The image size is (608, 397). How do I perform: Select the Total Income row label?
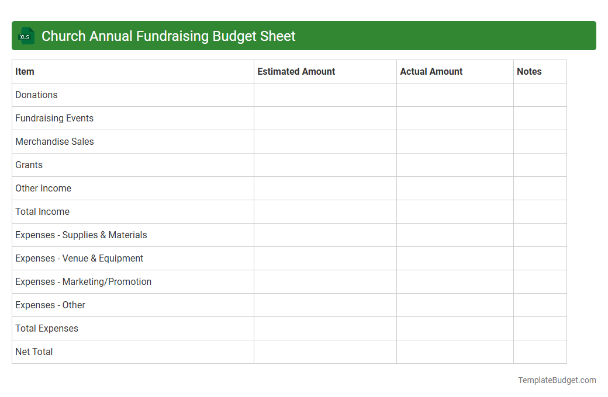click(42, 211)
